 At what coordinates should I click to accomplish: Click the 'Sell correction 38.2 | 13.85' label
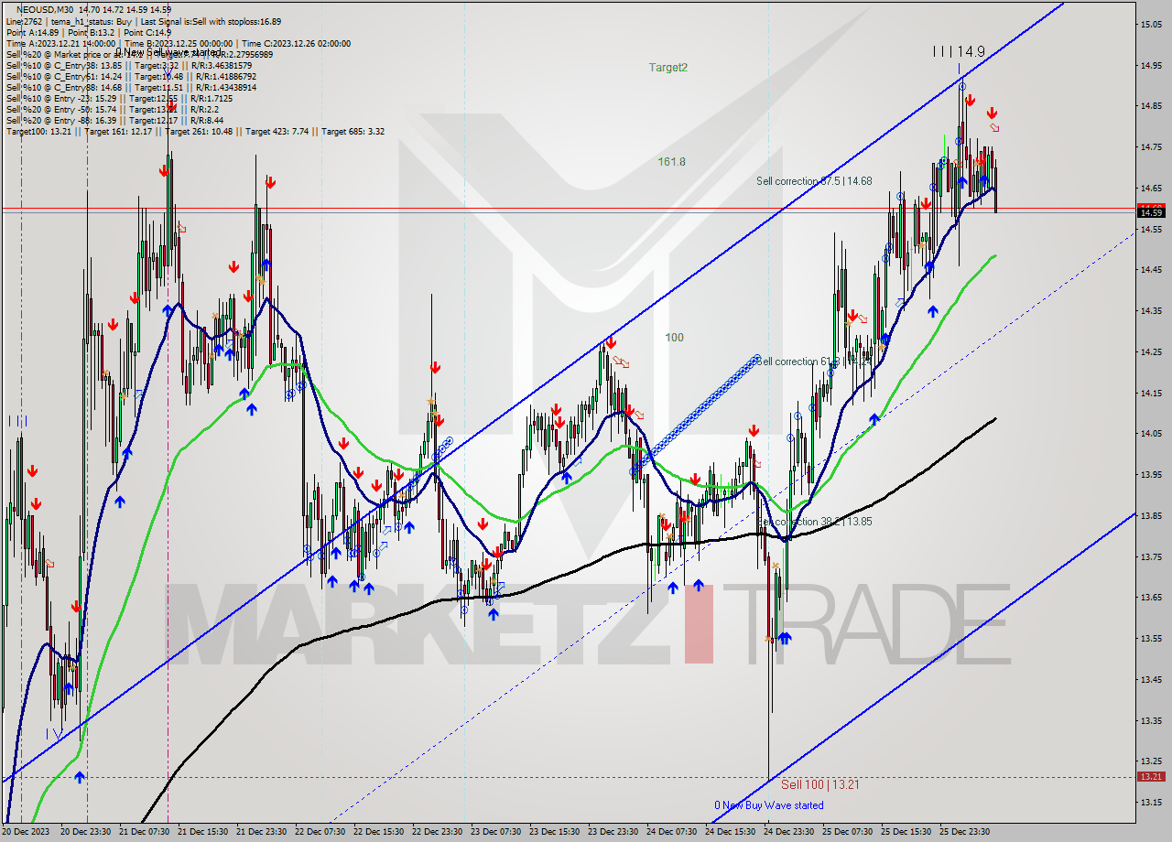(x=814, y=522)
